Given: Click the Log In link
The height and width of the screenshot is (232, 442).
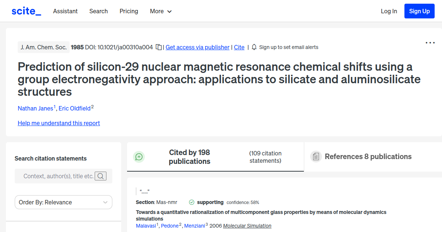Looking at the screenshot, I should click(x=389, y=11).
